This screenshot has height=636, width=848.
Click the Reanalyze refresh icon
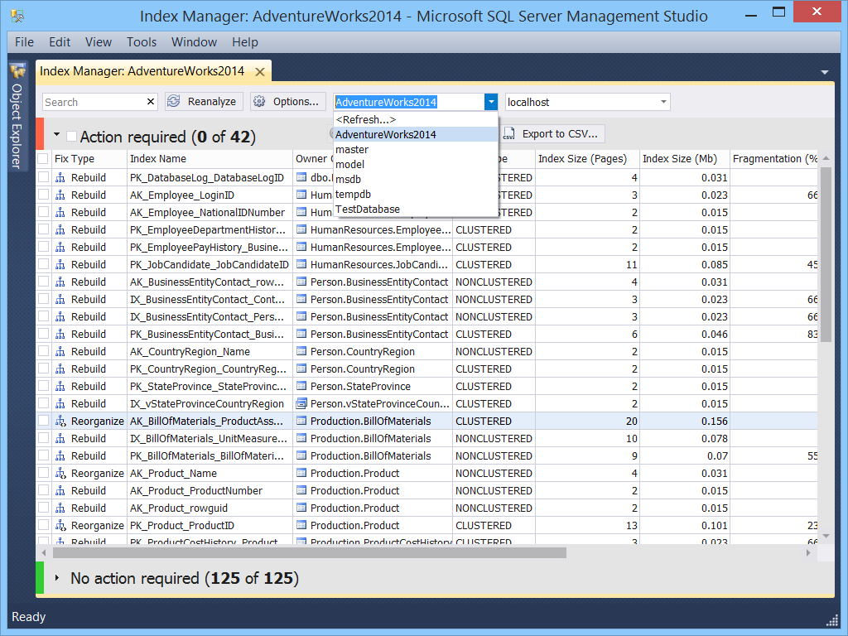(174, 102)
